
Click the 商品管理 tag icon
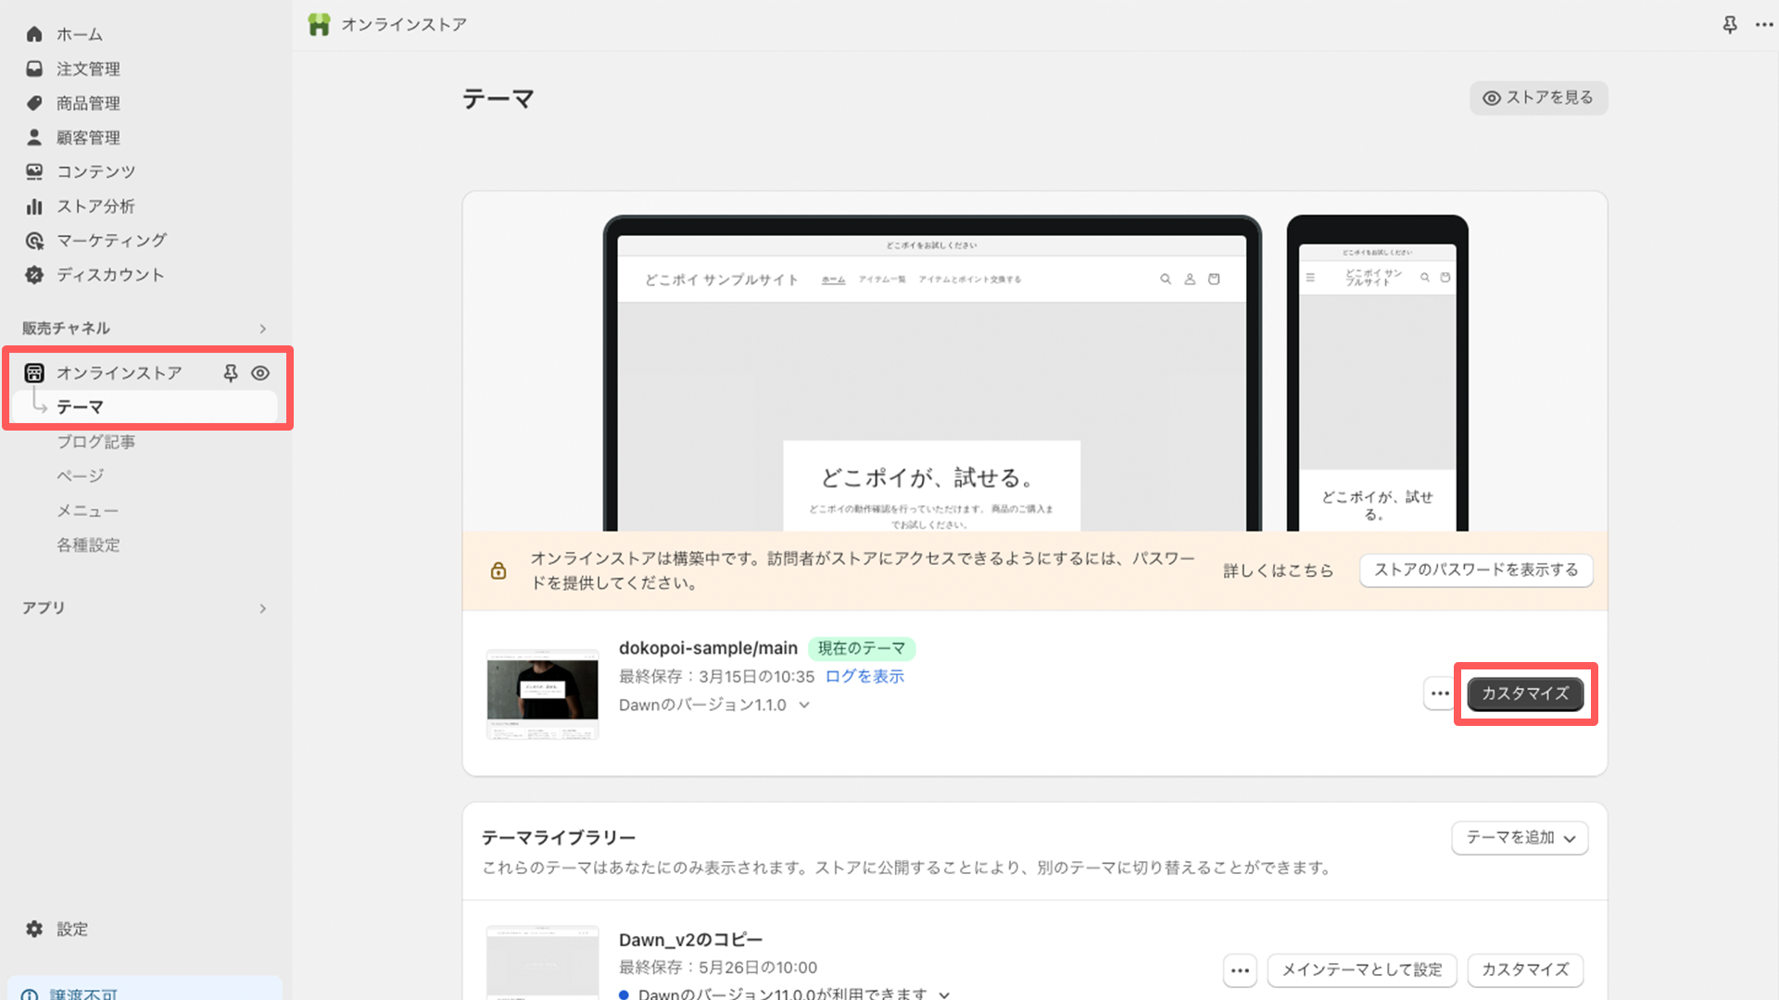click(34, 103)
